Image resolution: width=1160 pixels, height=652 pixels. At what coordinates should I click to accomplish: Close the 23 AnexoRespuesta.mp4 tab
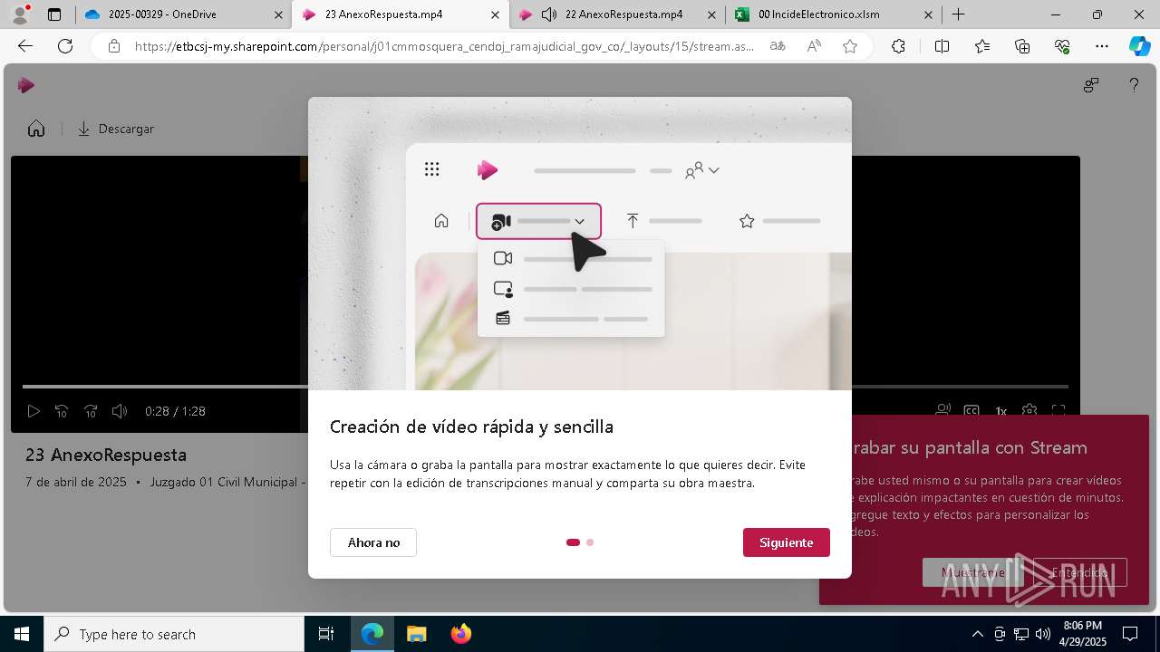(494, 14)
